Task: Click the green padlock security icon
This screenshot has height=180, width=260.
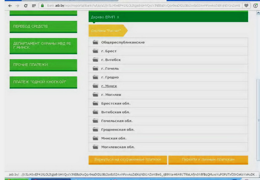Action: (42, 6)
